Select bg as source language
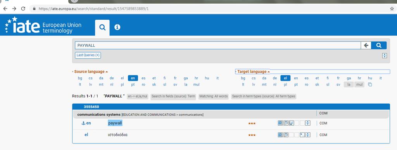Image resolution: width=397 pixels, height=150 pixels. [x=80, y=78]
